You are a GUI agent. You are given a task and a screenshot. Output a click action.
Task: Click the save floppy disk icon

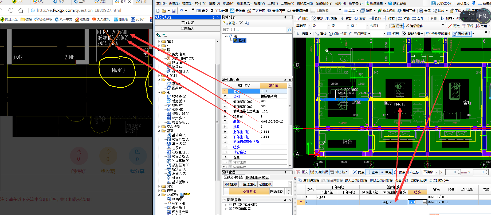point(174,11)
